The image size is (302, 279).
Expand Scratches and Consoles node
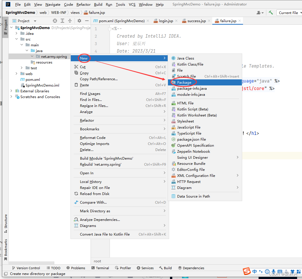pos(12,97)
